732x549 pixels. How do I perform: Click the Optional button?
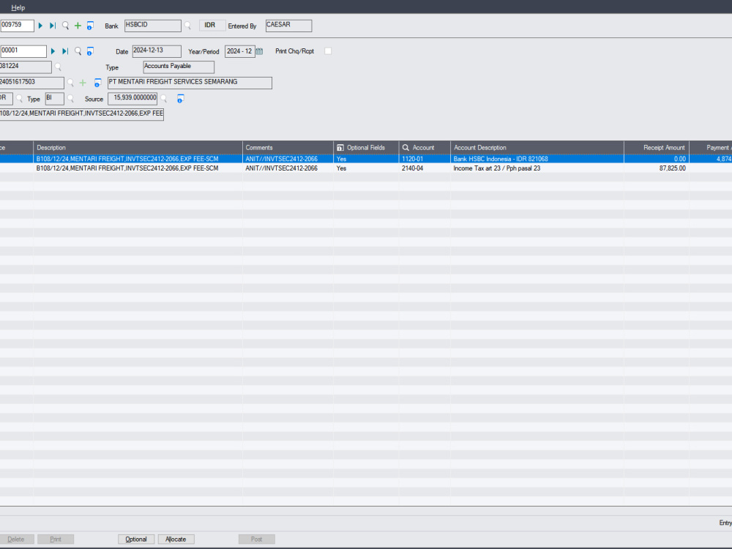pos(136,539)
